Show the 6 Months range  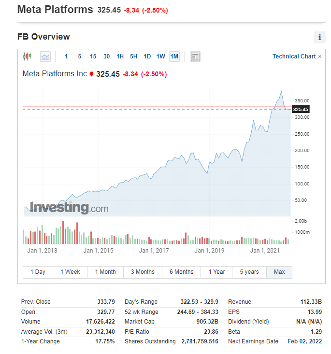pyautogui.click(x=181, y=272)
